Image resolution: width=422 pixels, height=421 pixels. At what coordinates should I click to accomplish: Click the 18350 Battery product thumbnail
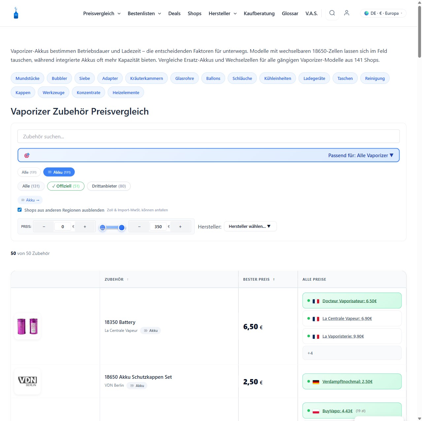pos(28,326)
